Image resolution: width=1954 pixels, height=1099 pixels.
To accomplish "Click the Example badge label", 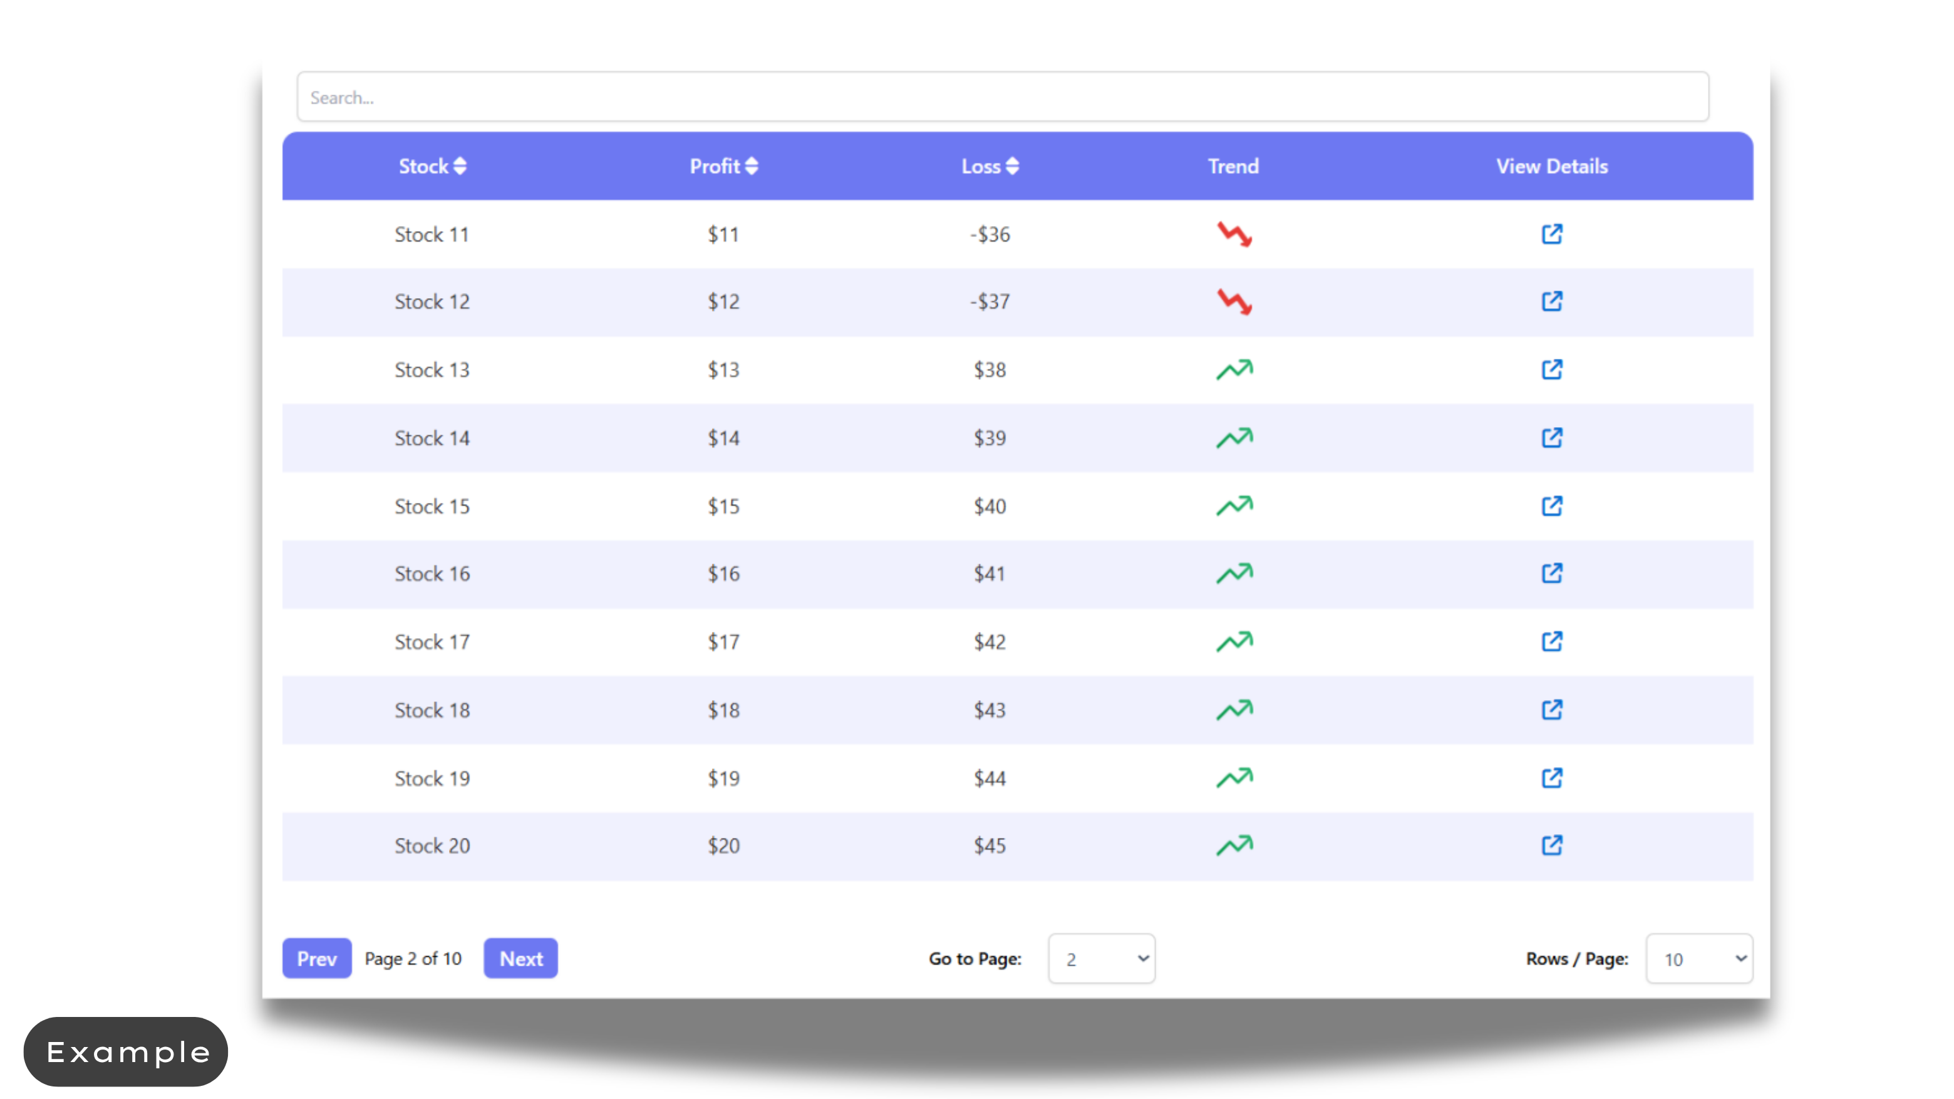I will coord(126,1051).
